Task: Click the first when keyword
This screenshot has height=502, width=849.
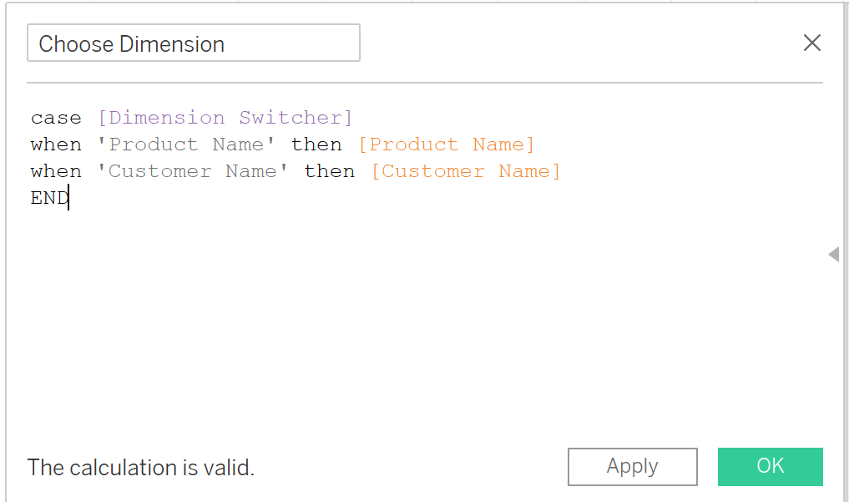Action: [x=56, y=145]
